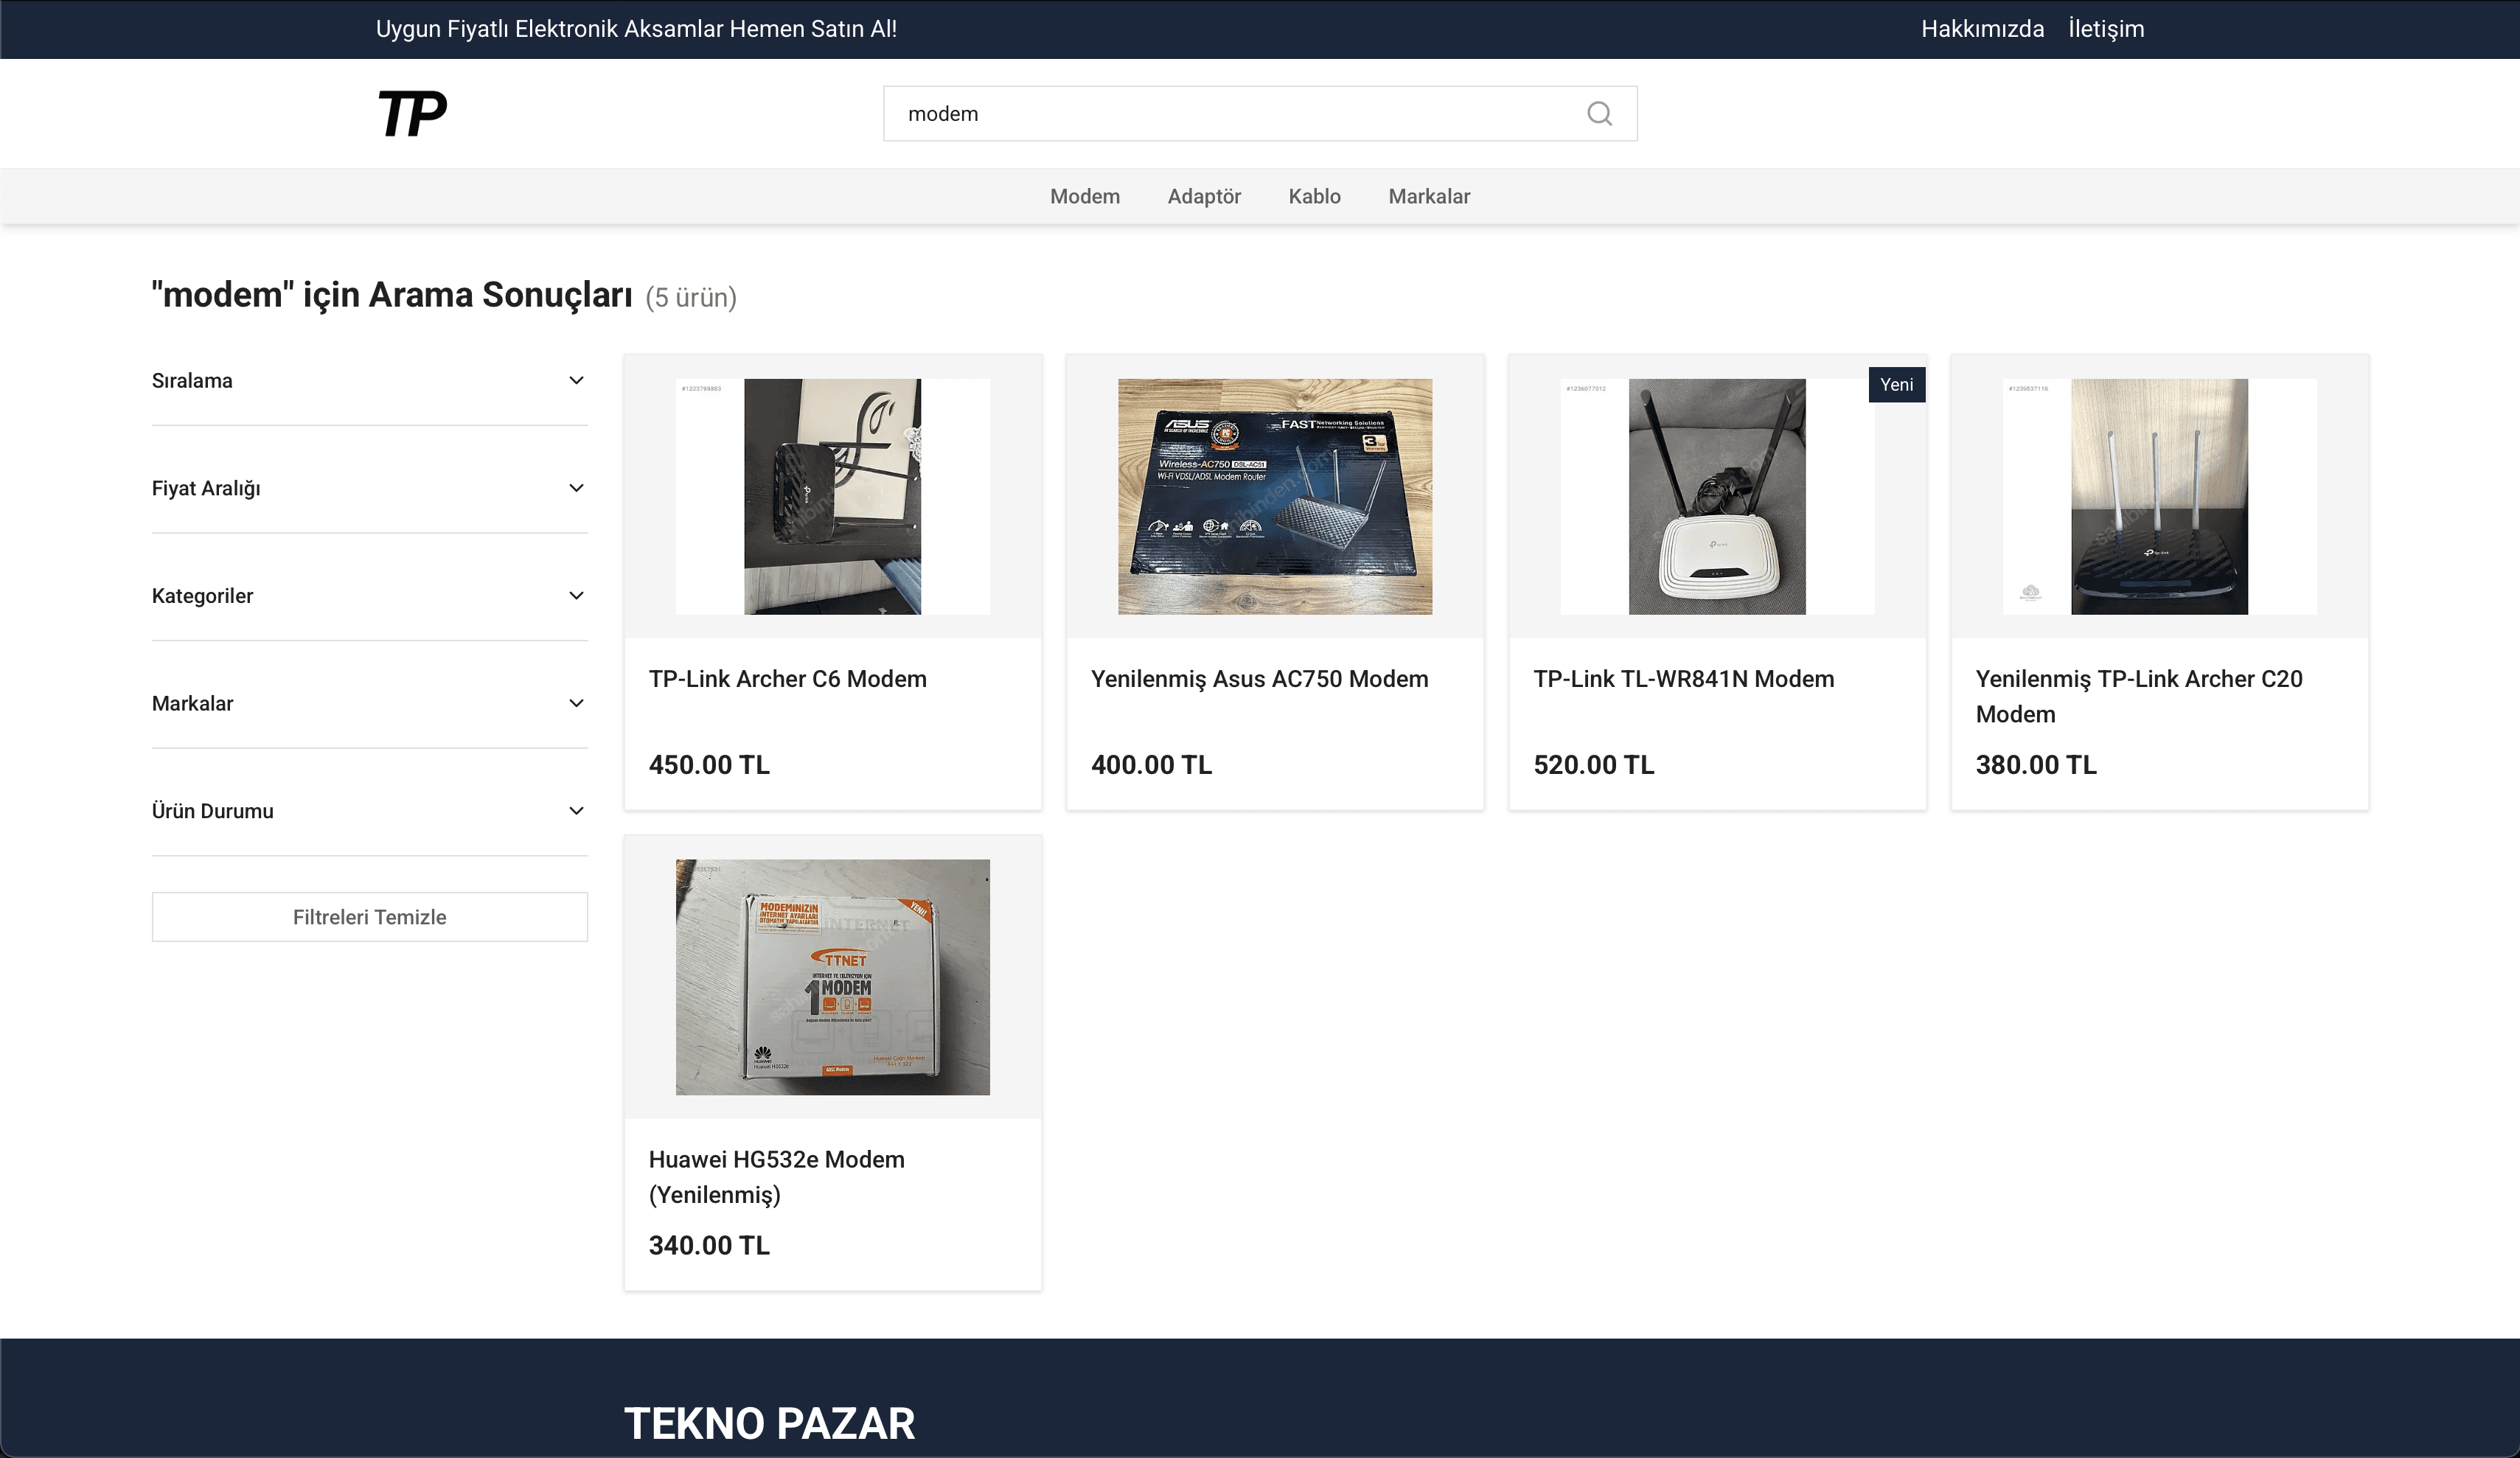Open TP-Link Archer C6 Modem photo
Image resolution: width=2520 pixels, height=1458 pixels.
pyautogui.click(x=833, y=497)
